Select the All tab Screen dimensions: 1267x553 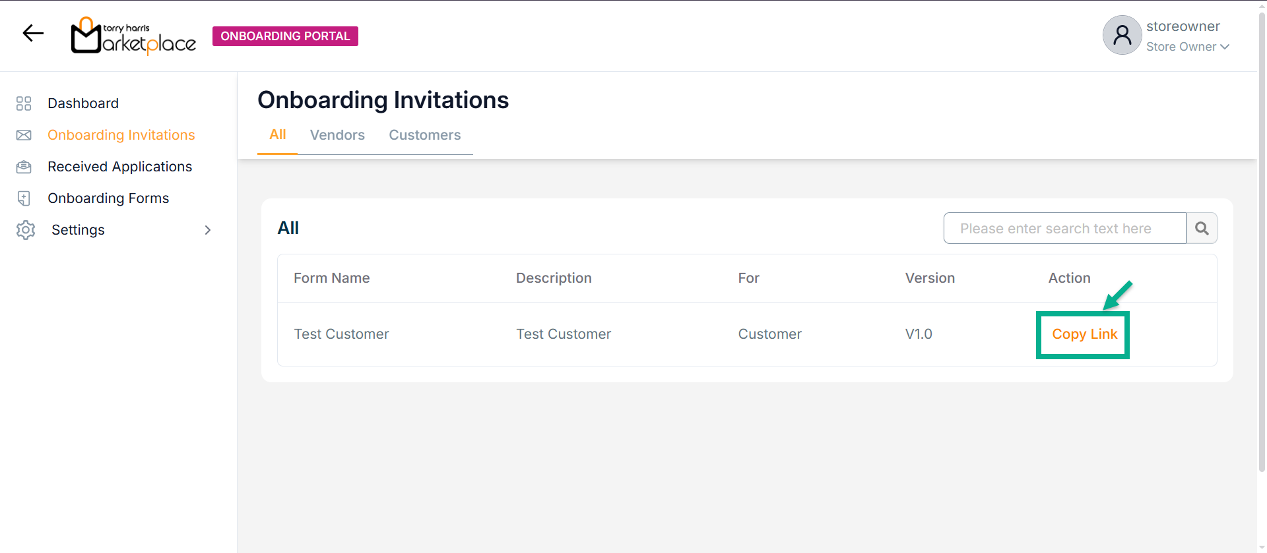[277, 134]
